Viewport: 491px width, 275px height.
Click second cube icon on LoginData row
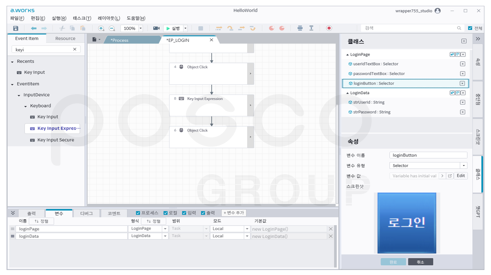click(458, 93)
